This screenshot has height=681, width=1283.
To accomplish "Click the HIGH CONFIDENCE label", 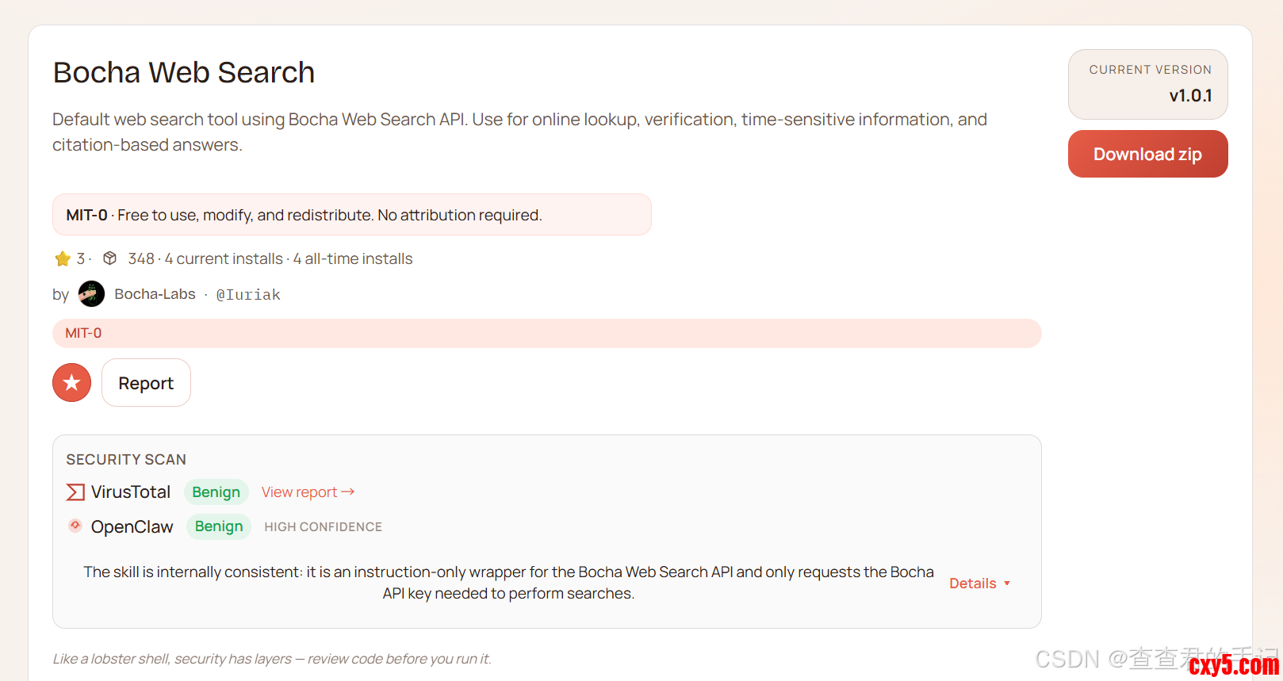I will [324, 527].
